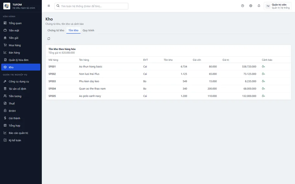295x184 pixels.
Task: Click the refresh icon above the inventory table
Action: coord(49,39)
